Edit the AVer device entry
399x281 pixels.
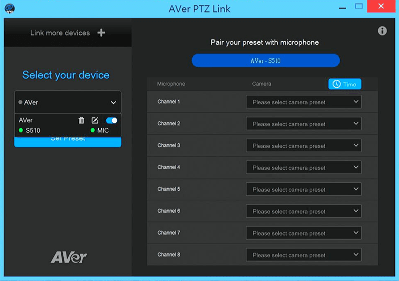95,120
